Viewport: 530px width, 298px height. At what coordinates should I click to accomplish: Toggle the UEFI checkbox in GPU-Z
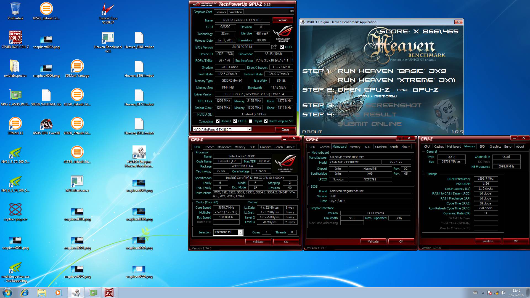point(282,47)
